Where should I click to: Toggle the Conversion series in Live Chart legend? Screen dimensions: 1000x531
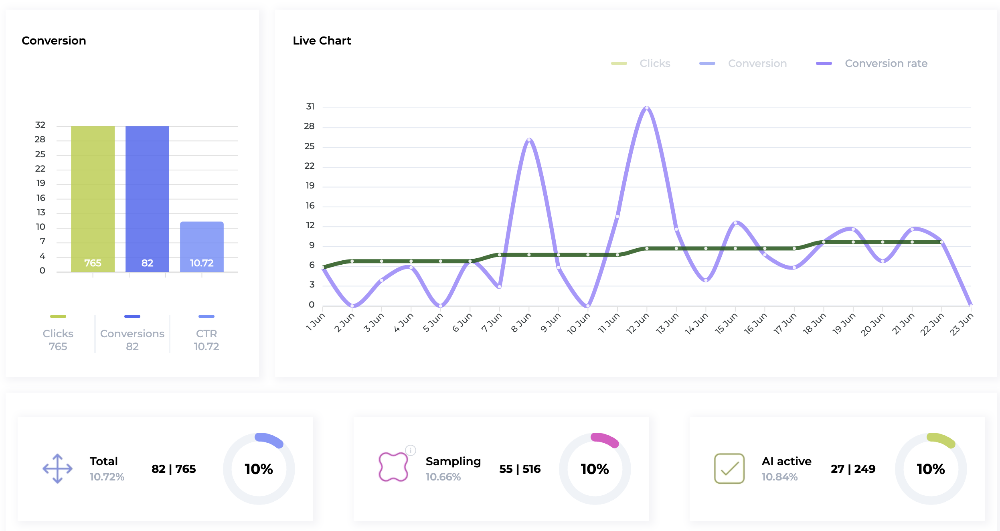point(757,63)
